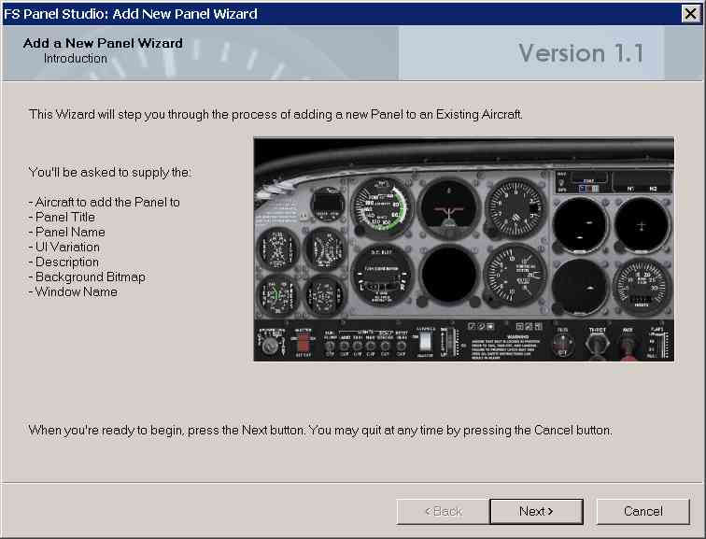706x539 pixels.
Task: Click the disabled Back button
Action: click(x=443, y=511)
